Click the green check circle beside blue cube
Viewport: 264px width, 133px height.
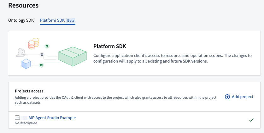click(41, 65)
